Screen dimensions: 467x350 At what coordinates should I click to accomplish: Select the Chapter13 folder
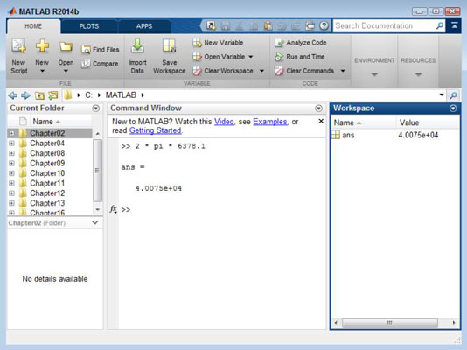click(47, 203)
